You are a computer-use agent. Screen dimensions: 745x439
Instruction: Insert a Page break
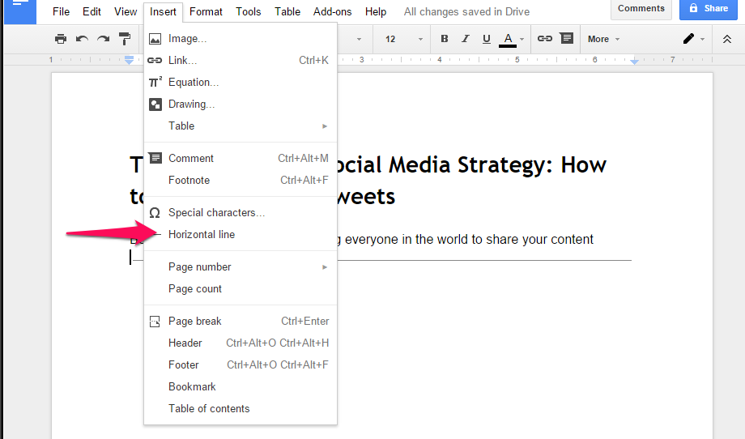(x=241, y=321)
